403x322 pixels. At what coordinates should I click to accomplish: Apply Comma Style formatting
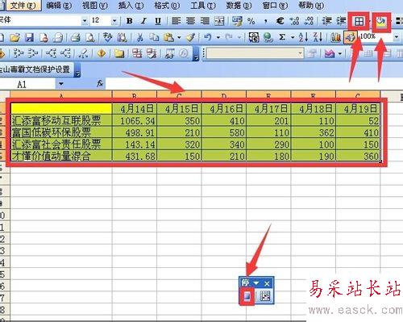click(x=265, y=21)
